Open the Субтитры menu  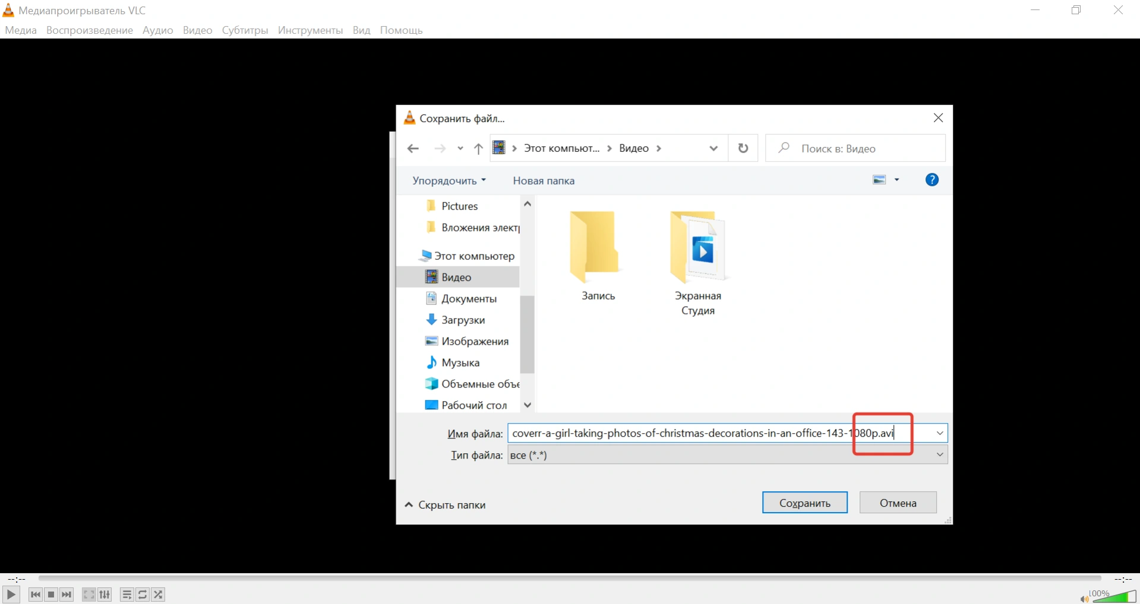pyautogui.click(x=245, y=30)
